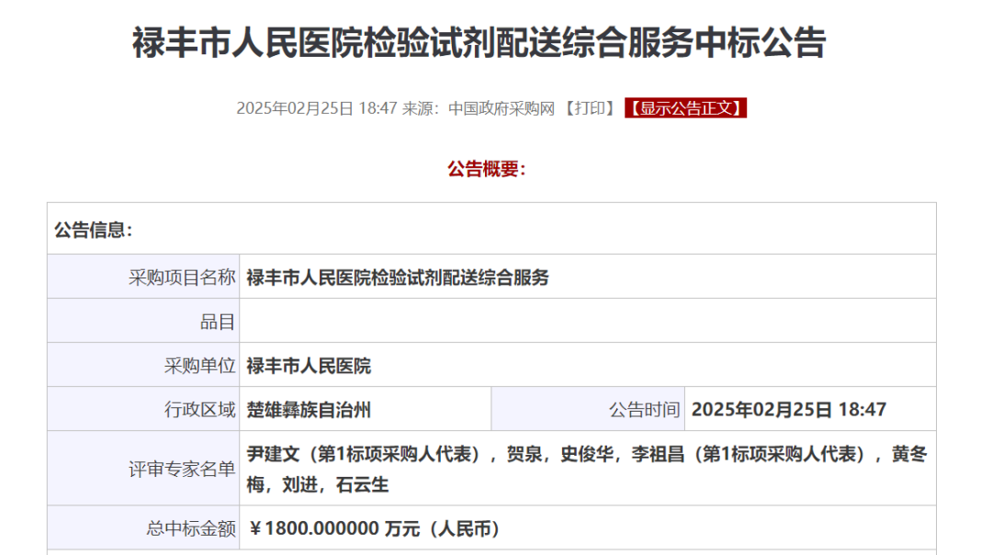Click the 行政区域 label cell
The image size is (992, 555).
[143, 409]
